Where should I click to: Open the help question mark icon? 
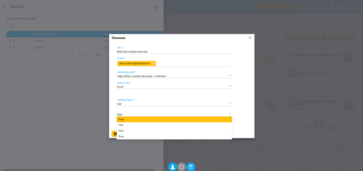156,7
